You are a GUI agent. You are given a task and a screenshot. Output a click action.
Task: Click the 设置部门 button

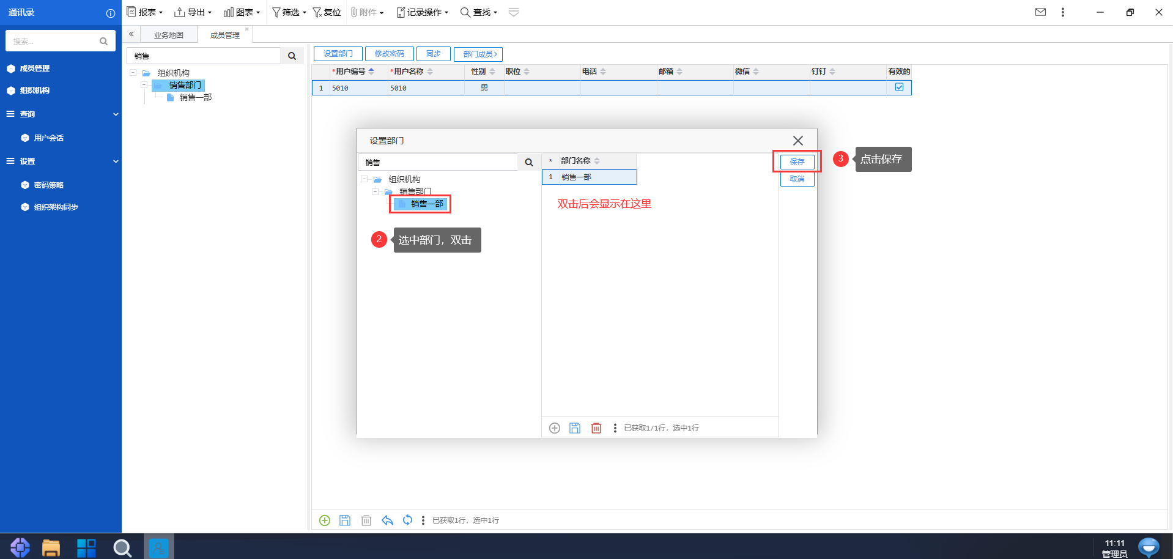pos(338,54)
